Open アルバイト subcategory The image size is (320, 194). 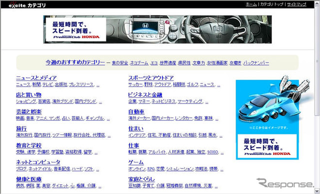157,152
